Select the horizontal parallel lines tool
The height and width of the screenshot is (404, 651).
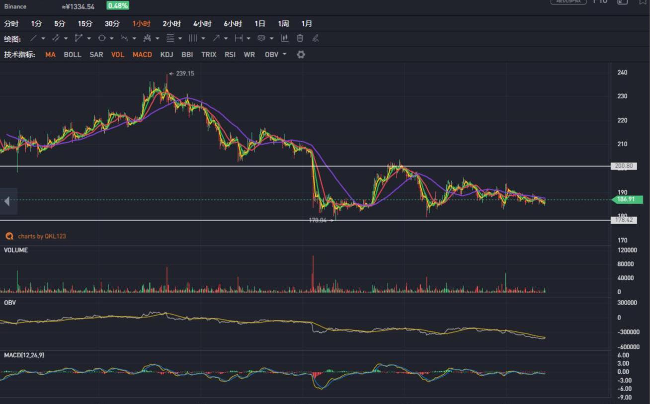(170, 38)
